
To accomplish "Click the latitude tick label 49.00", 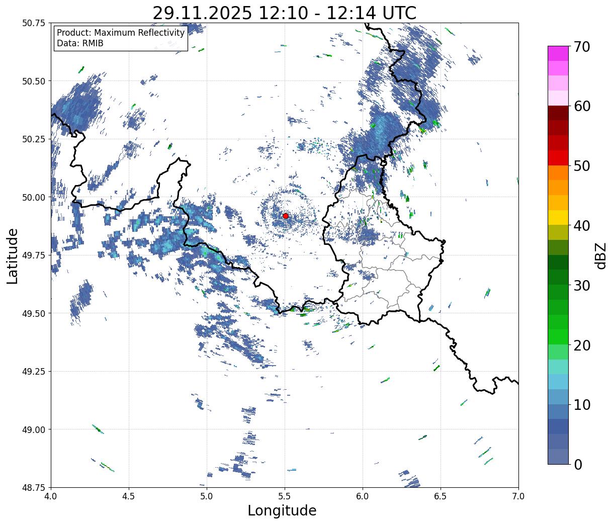I will (x=34, y=429).
